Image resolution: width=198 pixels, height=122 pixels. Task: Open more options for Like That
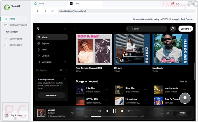point(106,90)
